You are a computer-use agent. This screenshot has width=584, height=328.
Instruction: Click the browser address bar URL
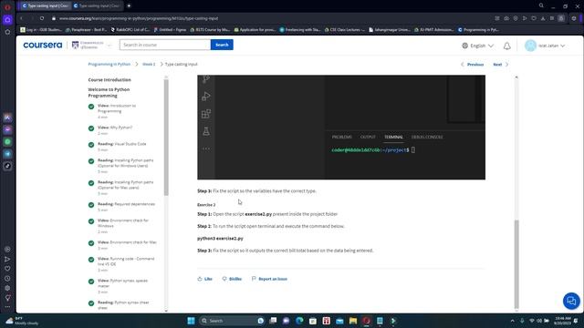pyautogui.click(x=139, y=18)
